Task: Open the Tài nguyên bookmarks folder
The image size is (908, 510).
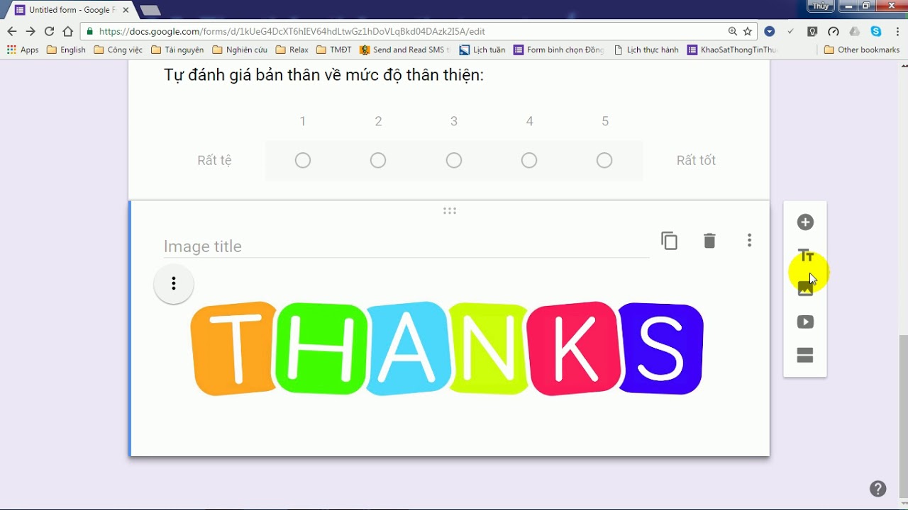Action: (177, 50)
